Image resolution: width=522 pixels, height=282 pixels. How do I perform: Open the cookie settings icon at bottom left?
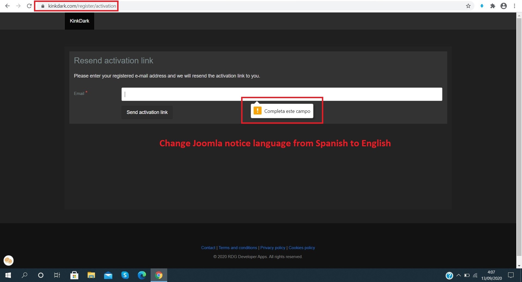point(8,261)
